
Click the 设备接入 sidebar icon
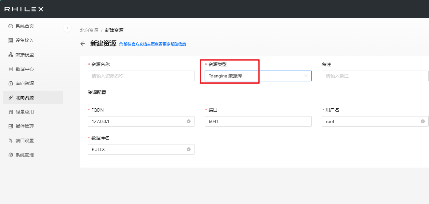(x=11, y=40)
